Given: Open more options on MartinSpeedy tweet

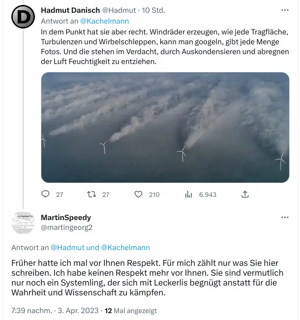Looking at the screenshot, I should (x=285, y=217).
